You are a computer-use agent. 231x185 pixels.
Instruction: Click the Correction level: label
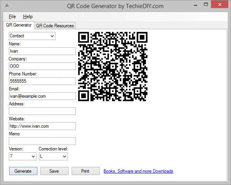click(x=53, y=149)
